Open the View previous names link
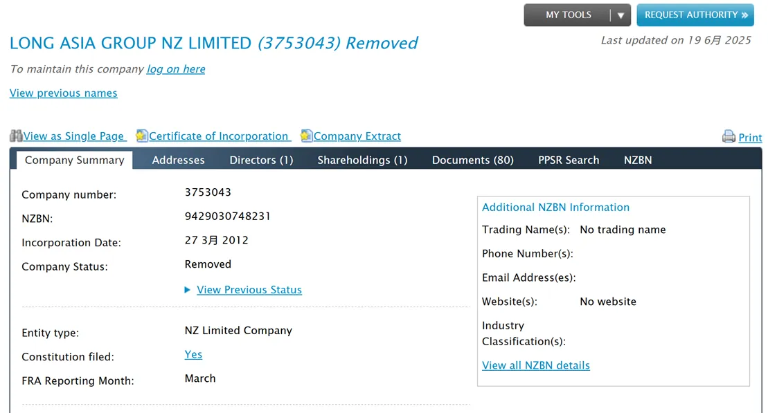Screen dimensions: 768x413 point(64,93)
